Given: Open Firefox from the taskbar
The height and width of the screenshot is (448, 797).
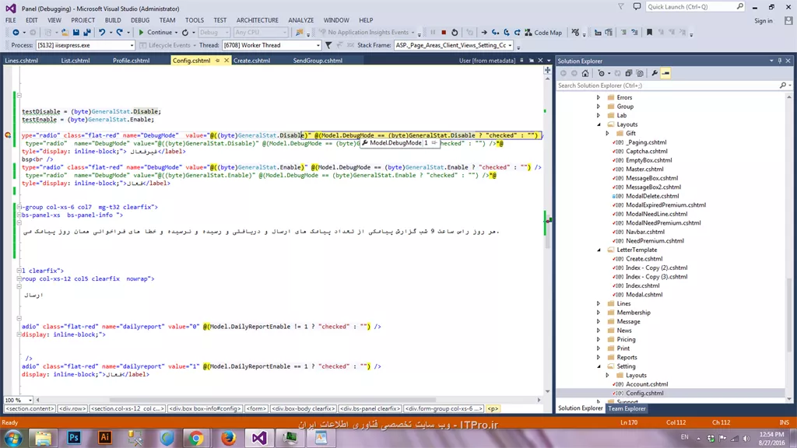Looking at the screenshot, I should (x=228, y=437).
